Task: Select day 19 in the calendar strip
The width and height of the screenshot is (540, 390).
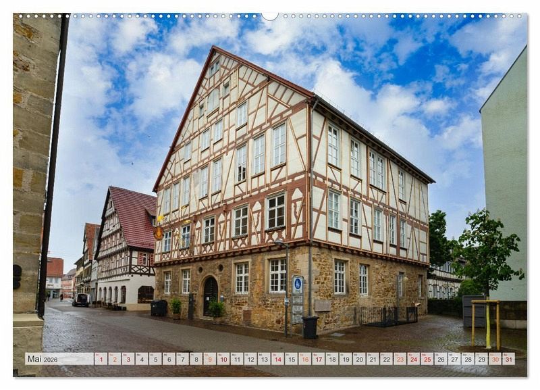Action: coord(346,359)
